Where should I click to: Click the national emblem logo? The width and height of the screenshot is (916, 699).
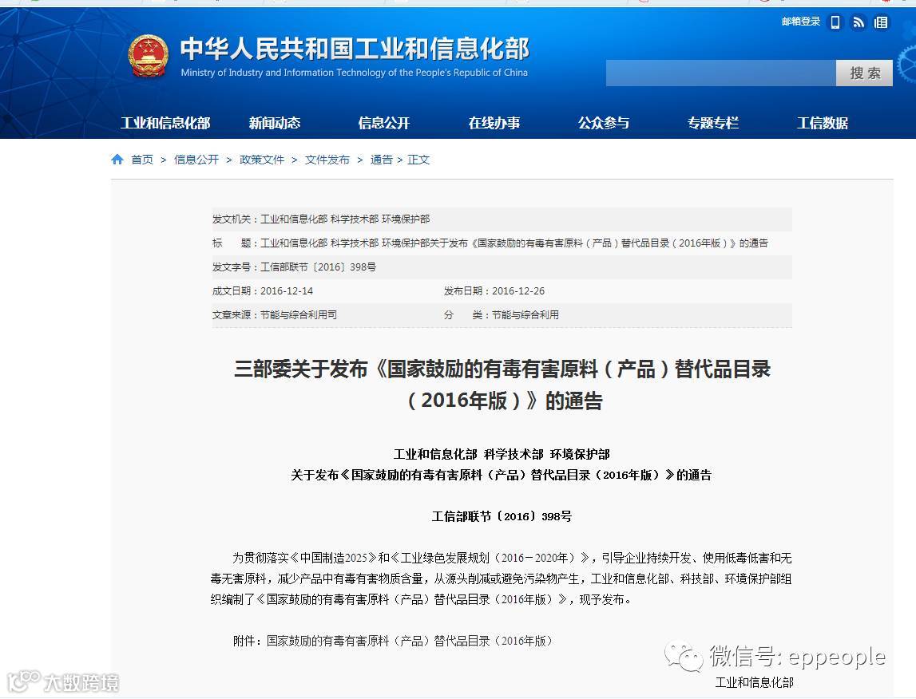149,56
